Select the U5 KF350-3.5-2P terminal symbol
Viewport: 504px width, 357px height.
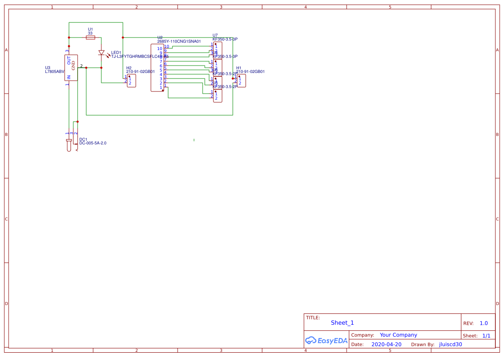click(x=218, y=96)
